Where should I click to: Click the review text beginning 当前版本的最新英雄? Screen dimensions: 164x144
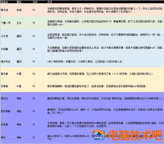click(105, 10)
